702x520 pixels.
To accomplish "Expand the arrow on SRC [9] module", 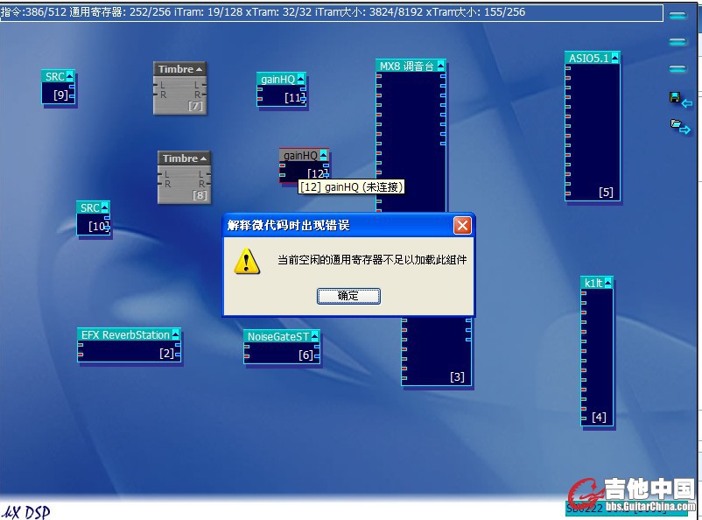I will [x=70, y=76].
